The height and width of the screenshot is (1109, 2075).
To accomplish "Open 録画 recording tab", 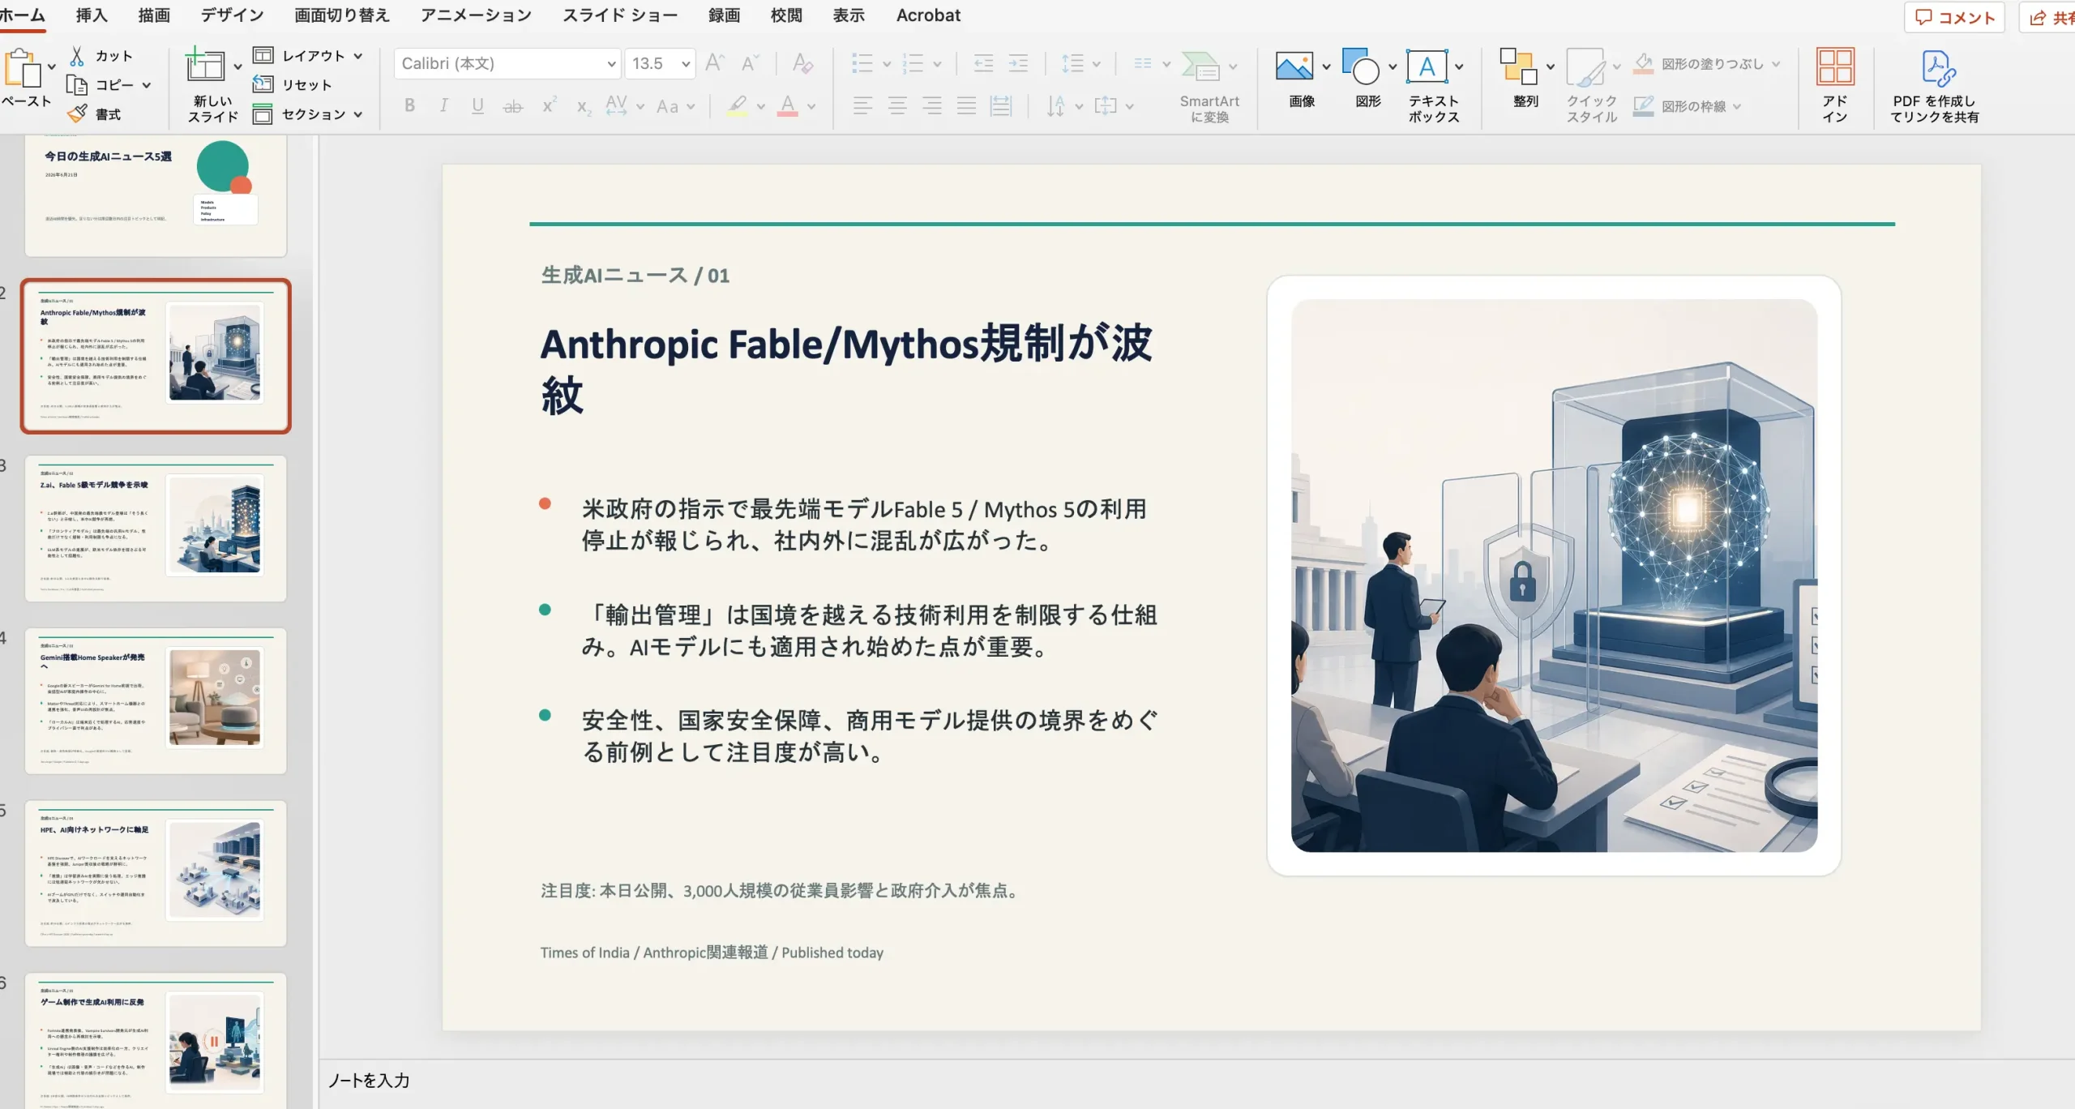I will [x=724, y=15].
